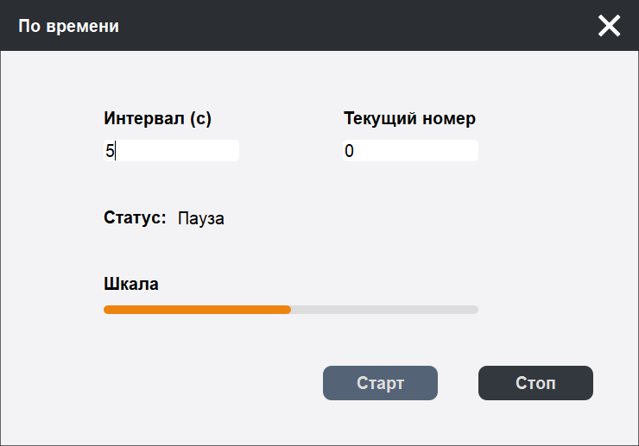Click the right end of the Шкала track
639x446 pixels.
click(474, 310)
